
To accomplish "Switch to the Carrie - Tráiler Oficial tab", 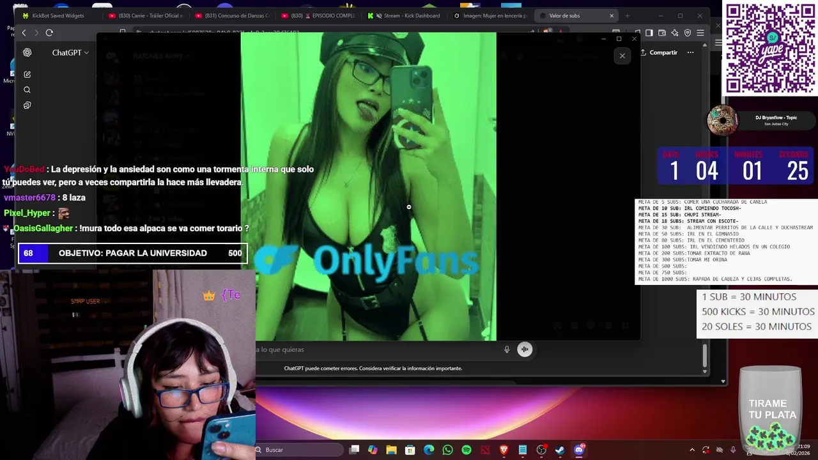I will tap(146, 15).
